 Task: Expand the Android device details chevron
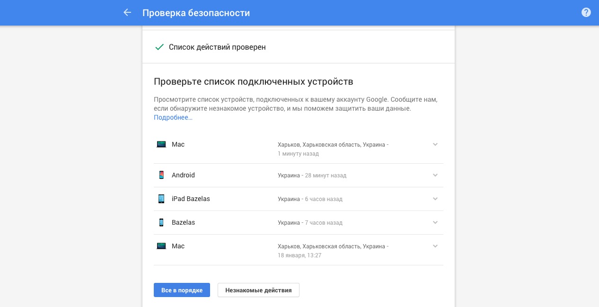click(x=435, y=175)
